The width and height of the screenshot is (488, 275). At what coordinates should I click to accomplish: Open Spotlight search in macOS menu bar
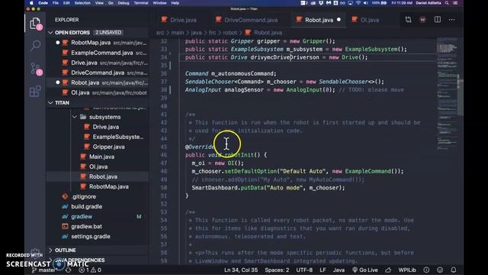[447, 3]
